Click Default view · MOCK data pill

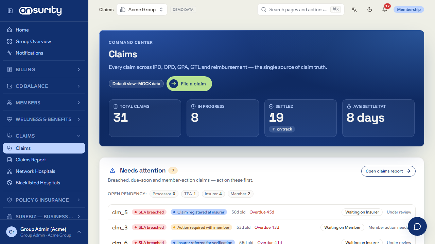click(136, 84)
